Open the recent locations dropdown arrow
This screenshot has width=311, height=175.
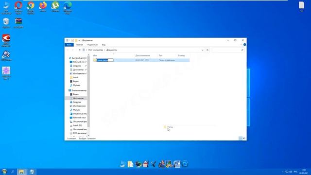pos(76,50)
